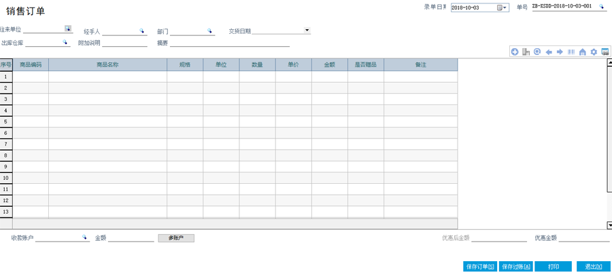This screenshot has width=612, height=272.
Task: Open the 出库仓库 search icon
Action: (x=65, y=42)
